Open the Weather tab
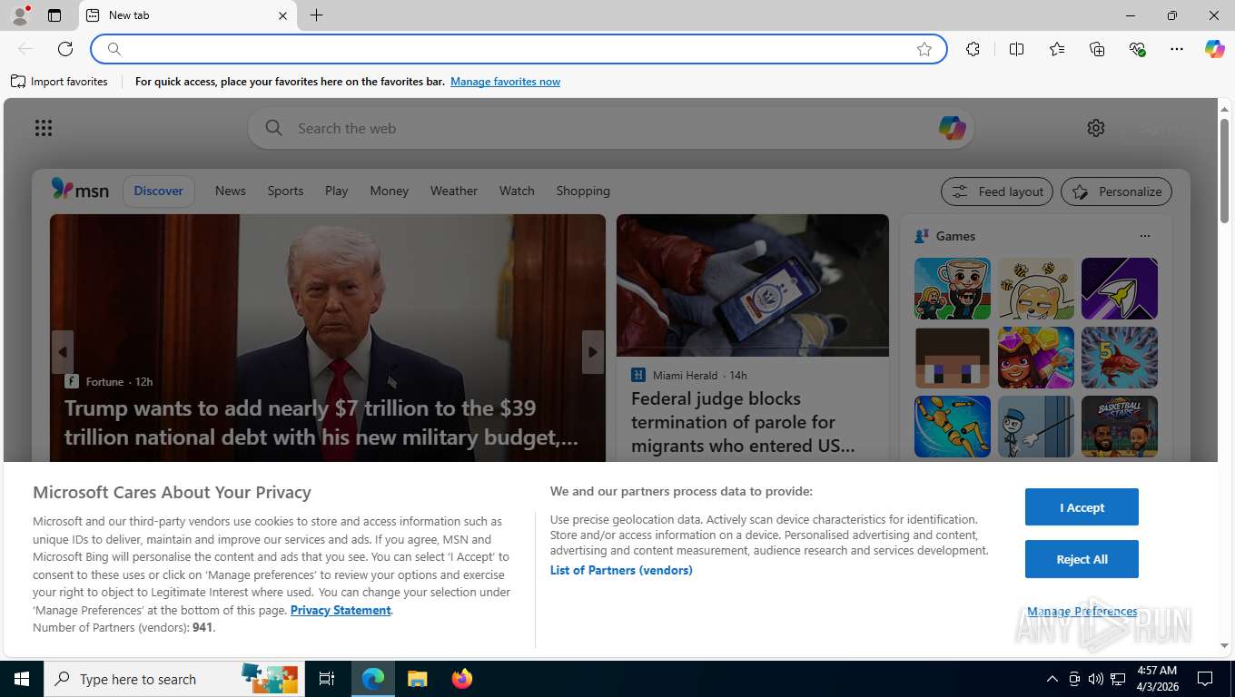 (454, 191)
